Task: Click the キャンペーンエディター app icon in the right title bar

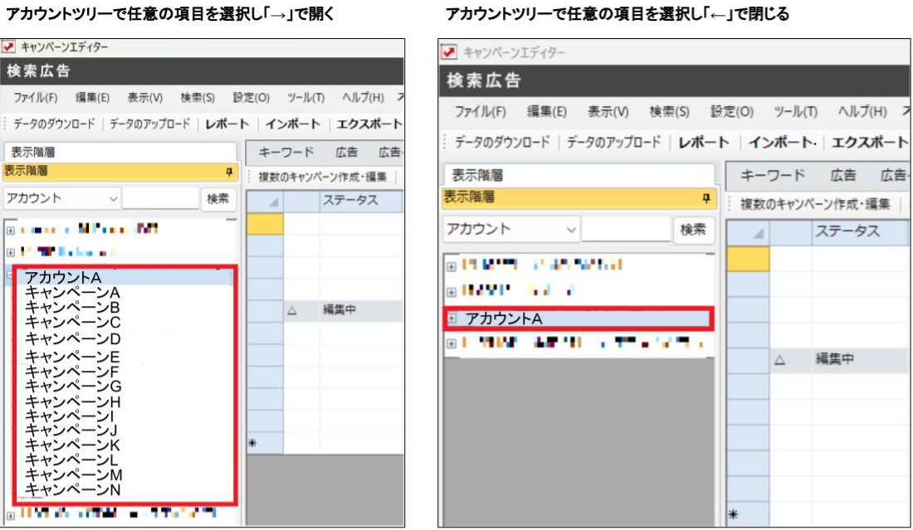Action: point(448,52)
